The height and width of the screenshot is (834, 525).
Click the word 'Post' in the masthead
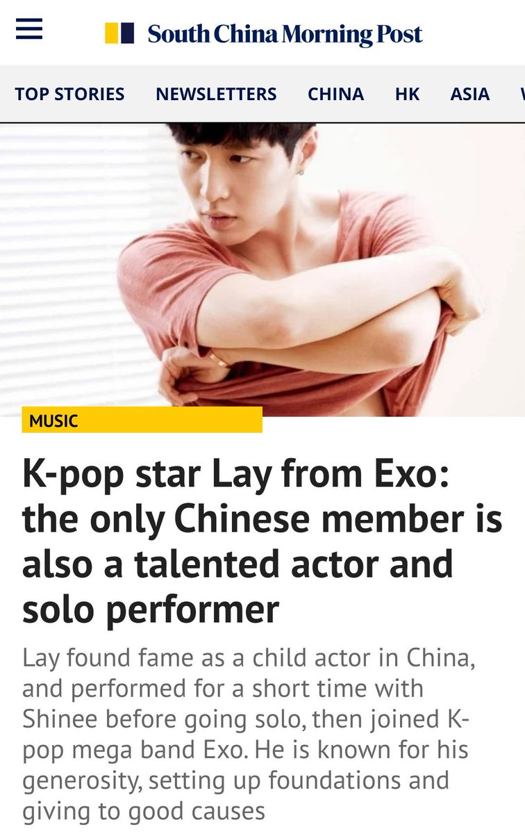(x=399, y=34)
